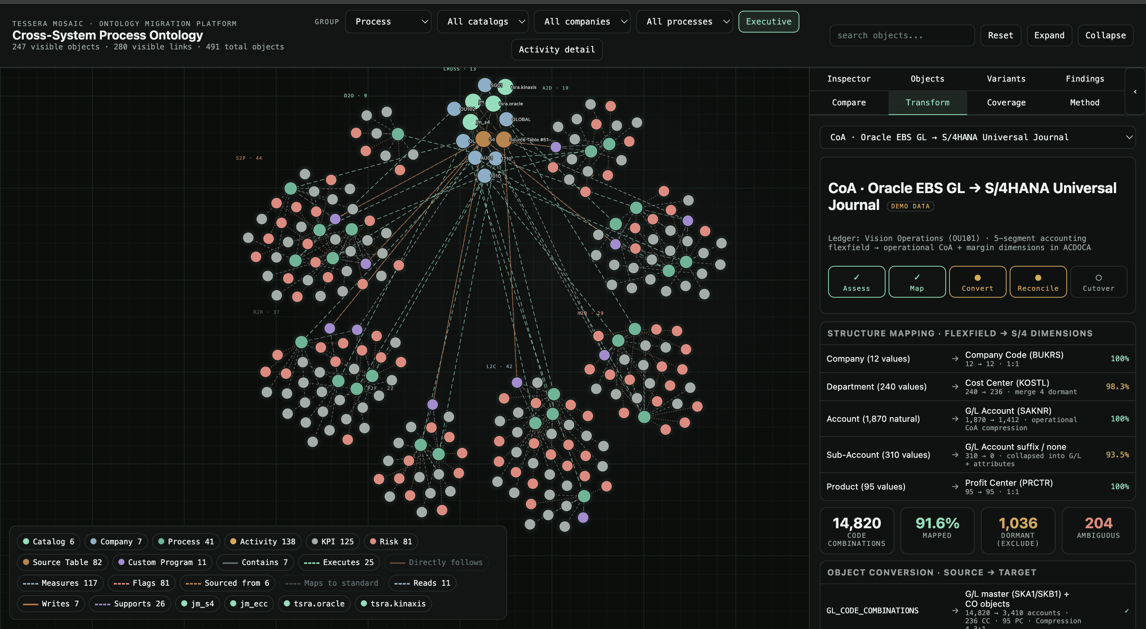Screen dimensions: 1146x629
Task: Select the GLOBAL company node
Action: 506,119
